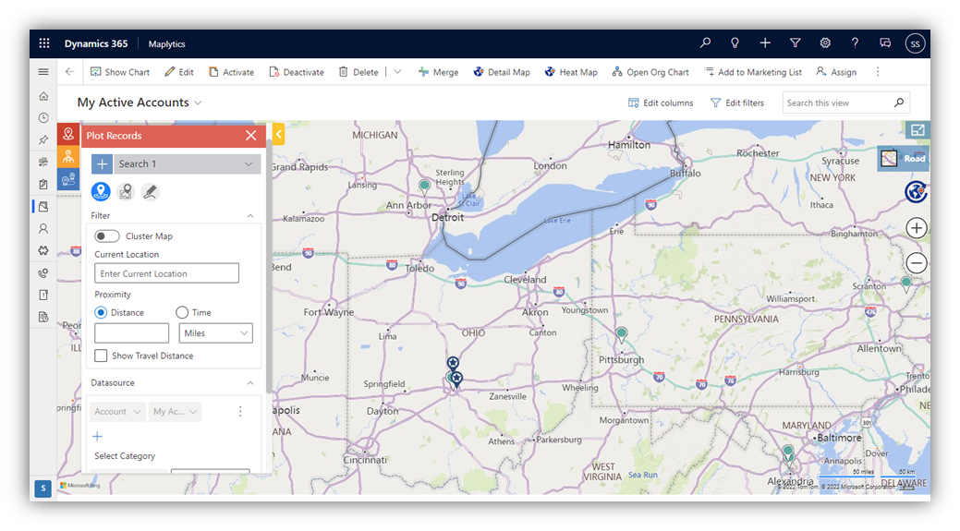Open the Delete split-button arrow
960x531 pixels.
(x=397, y=72)
